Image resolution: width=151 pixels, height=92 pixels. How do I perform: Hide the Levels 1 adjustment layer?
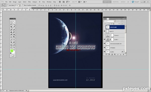coord(104,39)
